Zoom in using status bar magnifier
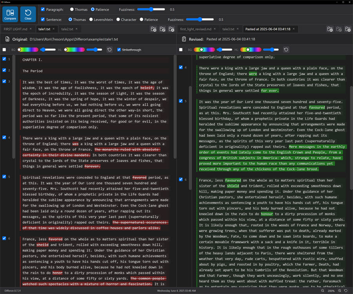 (x=340, y=291)
